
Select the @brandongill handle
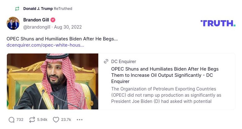point(37,27)
